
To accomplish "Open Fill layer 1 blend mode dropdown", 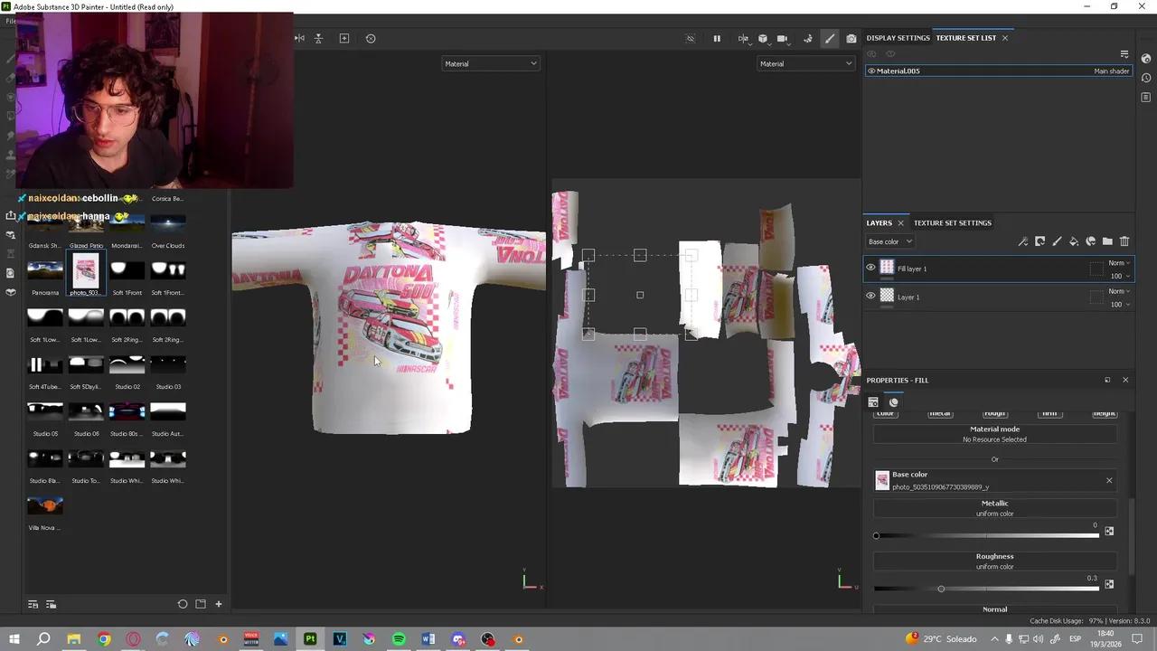I will [x=1119, y=263].
